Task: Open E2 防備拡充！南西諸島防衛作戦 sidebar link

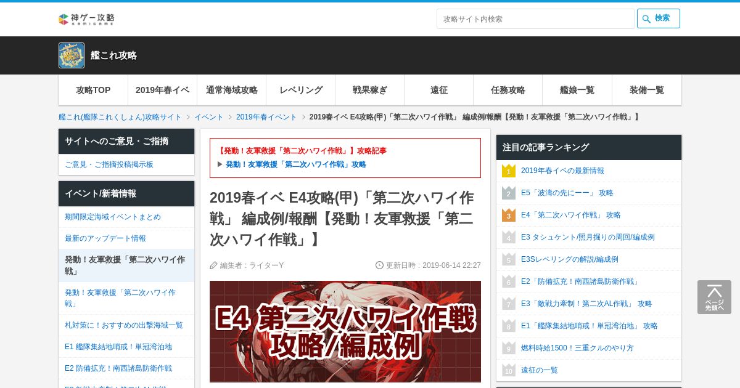Action: (126, 368)
